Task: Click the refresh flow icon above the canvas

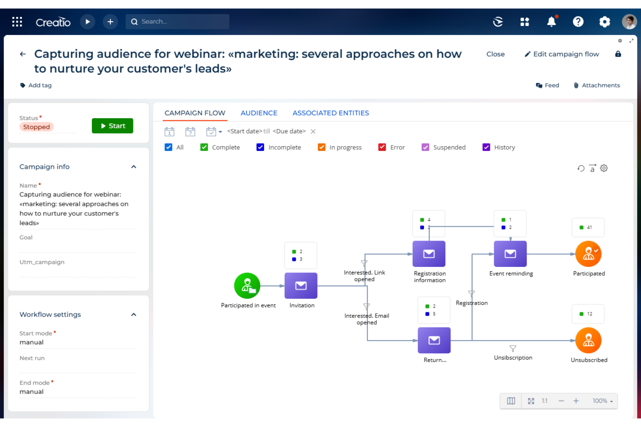Action: (581, 168)
